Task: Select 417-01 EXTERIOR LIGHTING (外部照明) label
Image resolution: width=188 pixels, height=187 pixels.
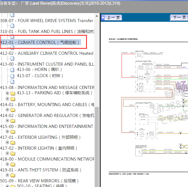Action: click(40, 137)
